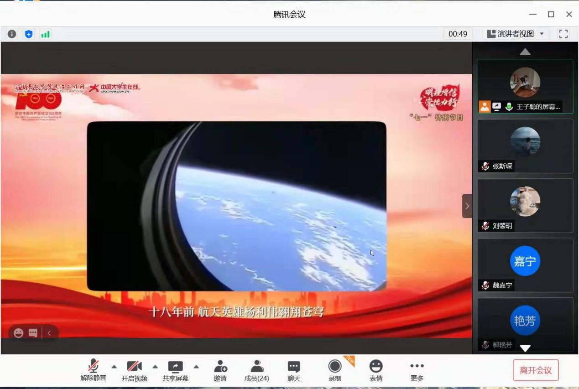The height and width of the screenshot is (389, 579).
Task: Open the 演讲者视图 view dropdown
Action: [516, 34]
